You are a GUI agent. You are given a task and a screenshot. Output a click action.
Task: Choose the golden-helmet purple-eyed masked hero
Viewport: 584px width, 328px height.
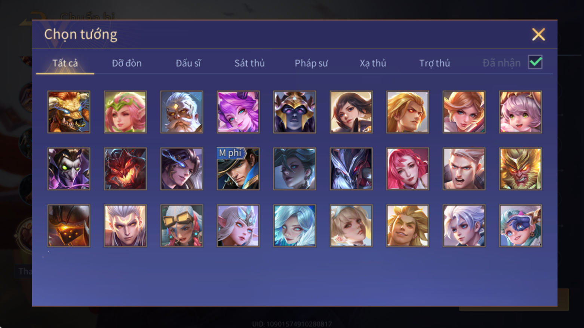click(x=295, y=112)
